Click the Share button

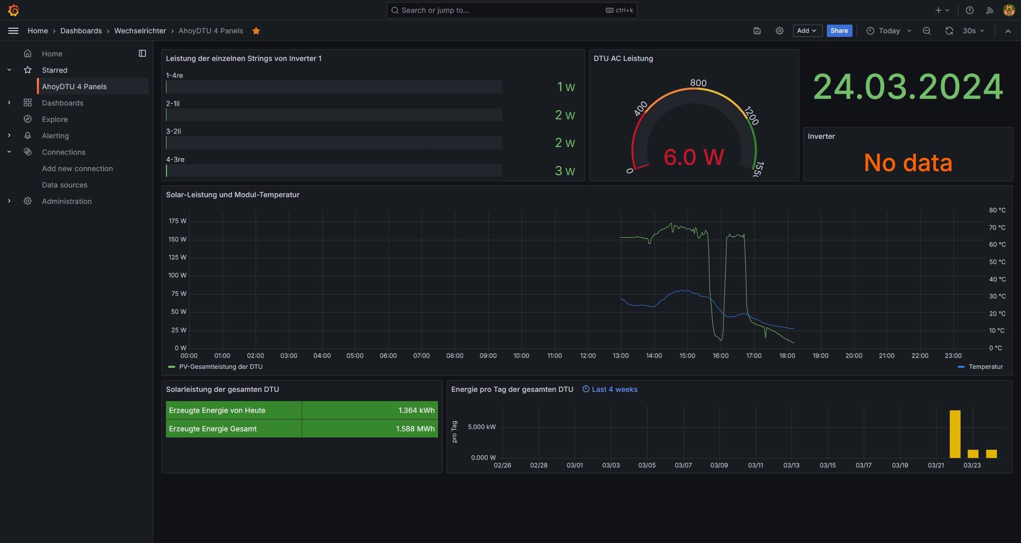839,31
